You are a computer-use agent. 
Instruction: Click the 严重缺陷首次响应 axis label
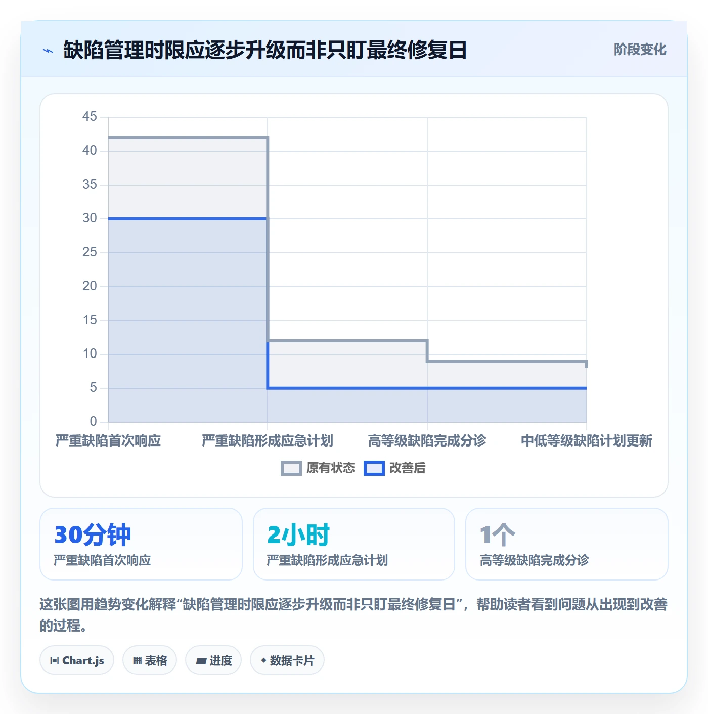108,441
